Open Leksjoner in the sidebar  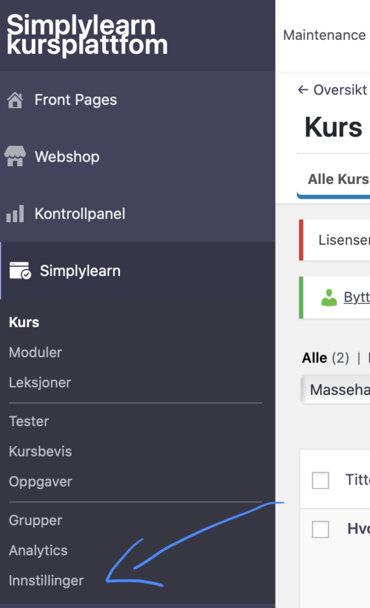point(40,383)
